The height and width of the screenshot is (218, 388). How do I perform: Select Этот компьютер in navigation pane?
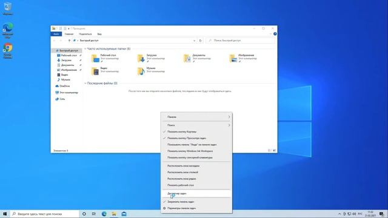(69, 93)
